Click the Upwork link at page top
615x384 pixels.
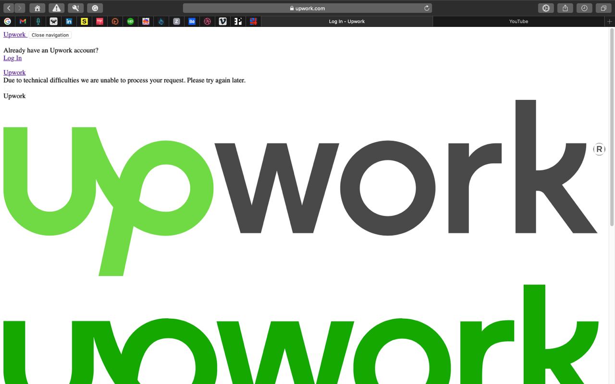14,35
